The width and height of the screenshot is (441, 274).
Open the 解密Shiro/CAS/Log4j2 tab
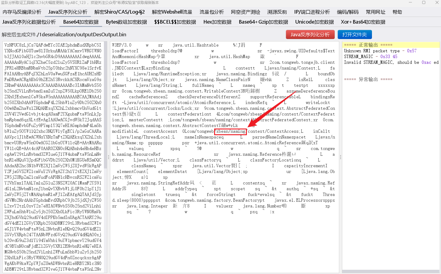[x=119, y=12]
